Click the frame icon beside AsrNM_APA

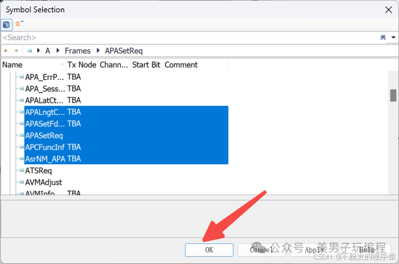[x=21, y=158]
